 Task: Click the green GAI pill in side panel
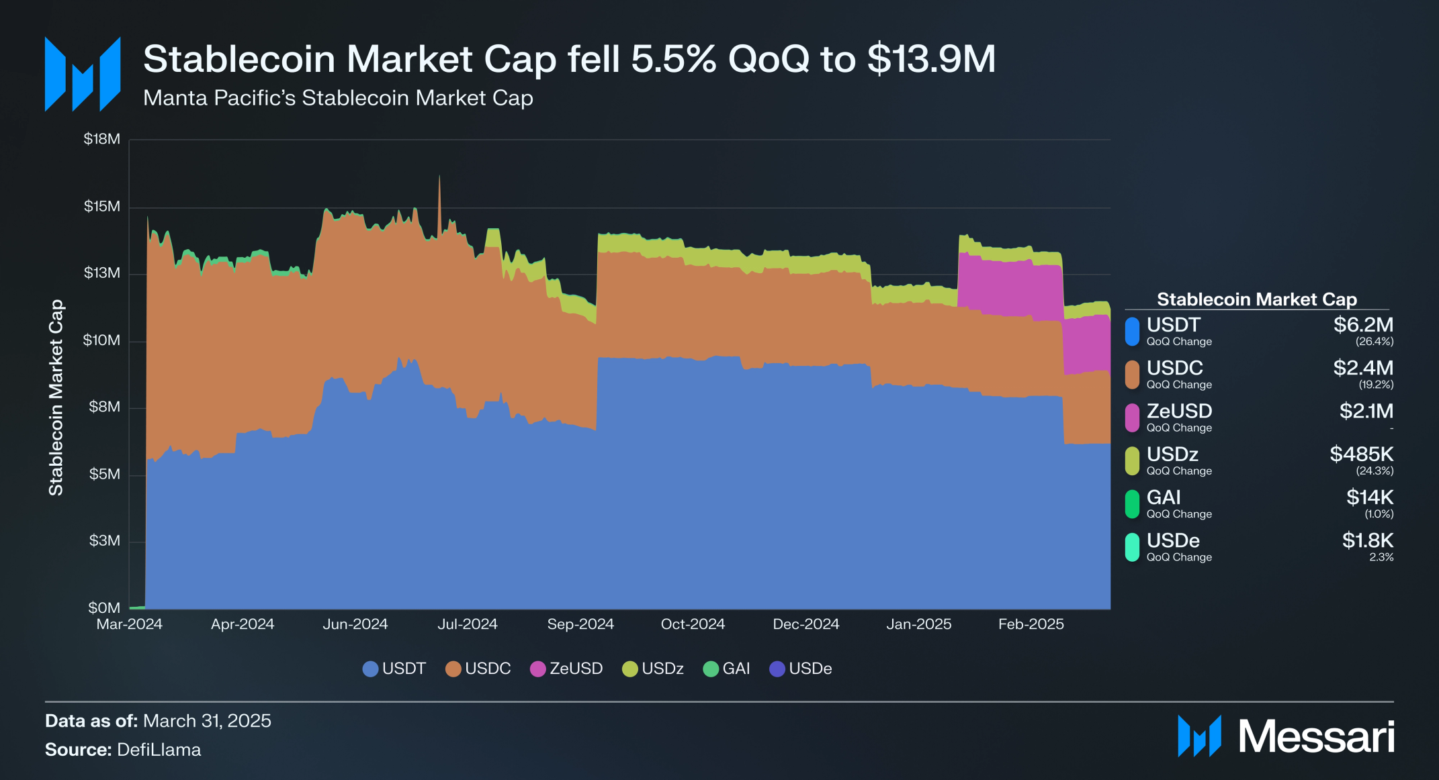click(x=1132, y=504)
